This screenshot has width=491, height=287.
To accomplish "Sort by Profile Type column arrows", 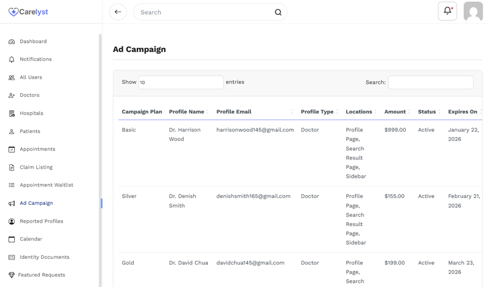I will pos(337,112).
